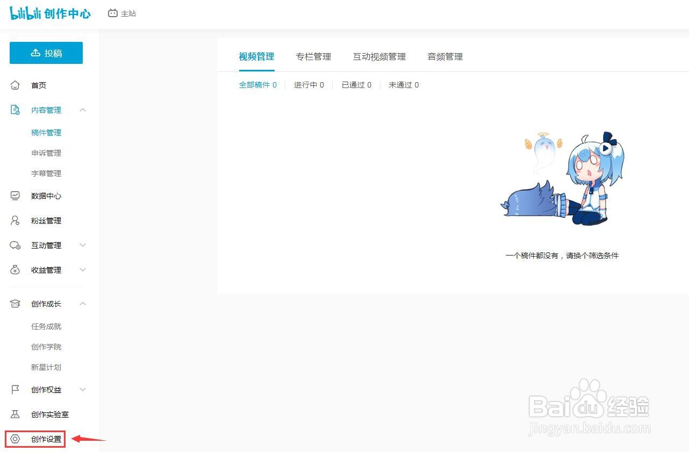Open 任务成就 in the sidebar
The height and width of the screenshot is (452, 689).
[46, 326]
